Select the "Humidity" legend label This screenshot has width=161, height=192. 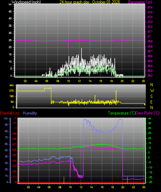pos(30,113)
